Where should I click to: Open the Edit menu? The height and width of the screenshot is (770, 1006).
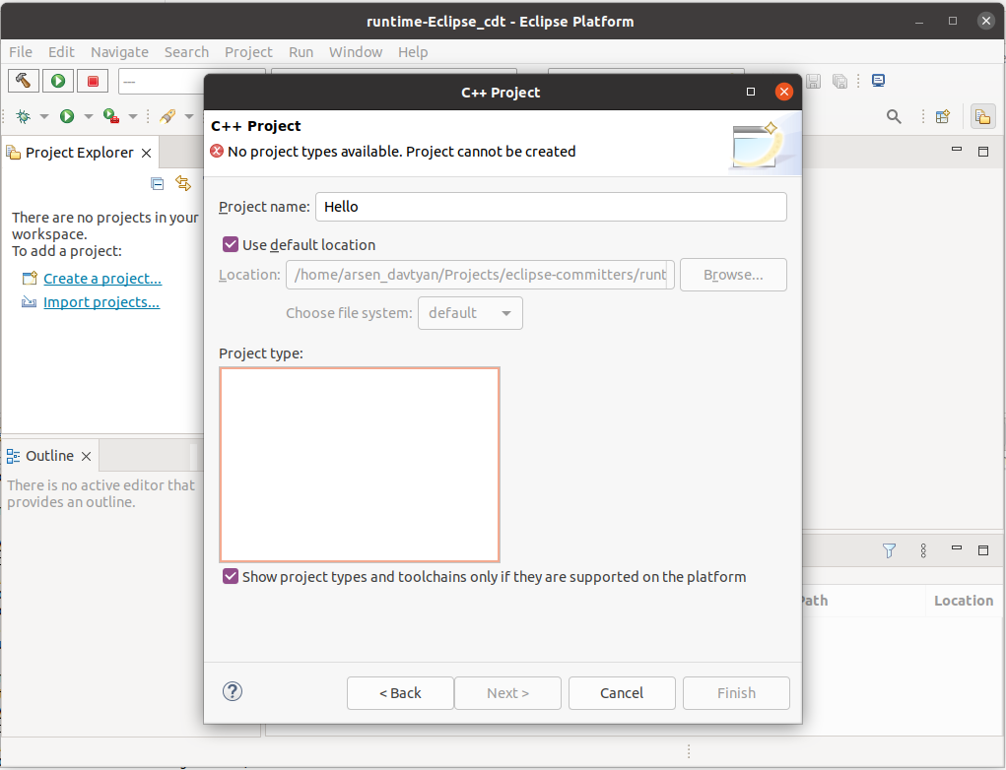(62, 52)
